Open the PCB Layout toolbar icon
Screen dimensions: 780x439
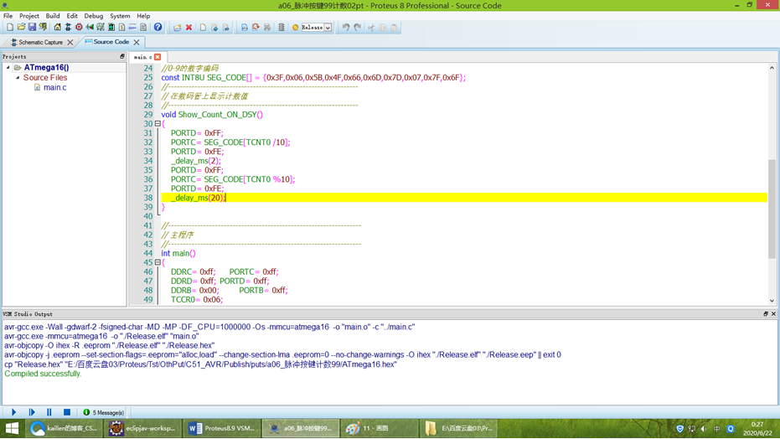point(79,28)
